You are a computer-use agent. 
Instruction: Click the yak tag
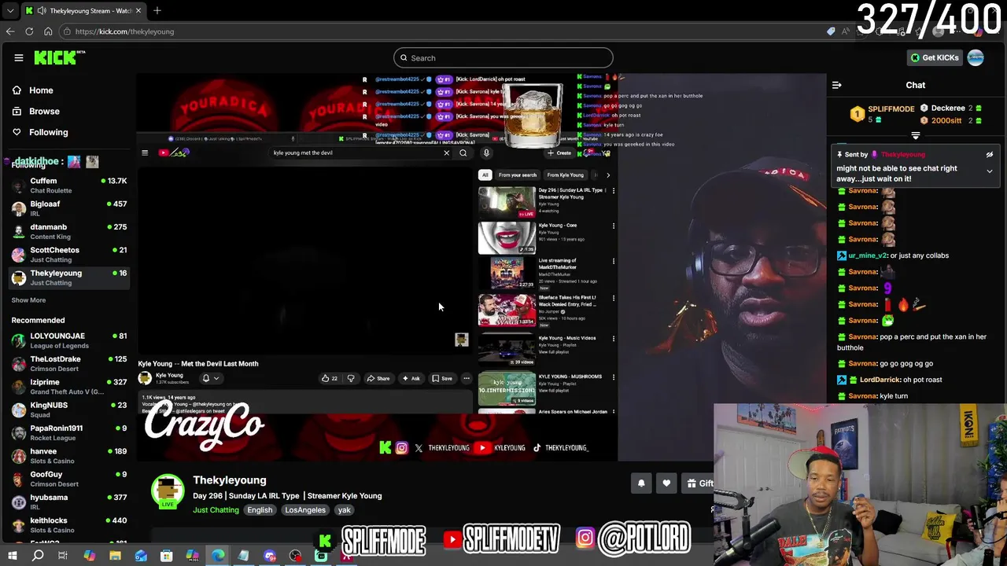[x=344, y=510]
